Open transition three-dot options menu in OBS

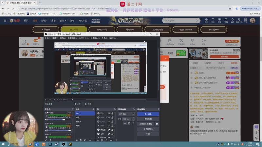pos(133,123)
